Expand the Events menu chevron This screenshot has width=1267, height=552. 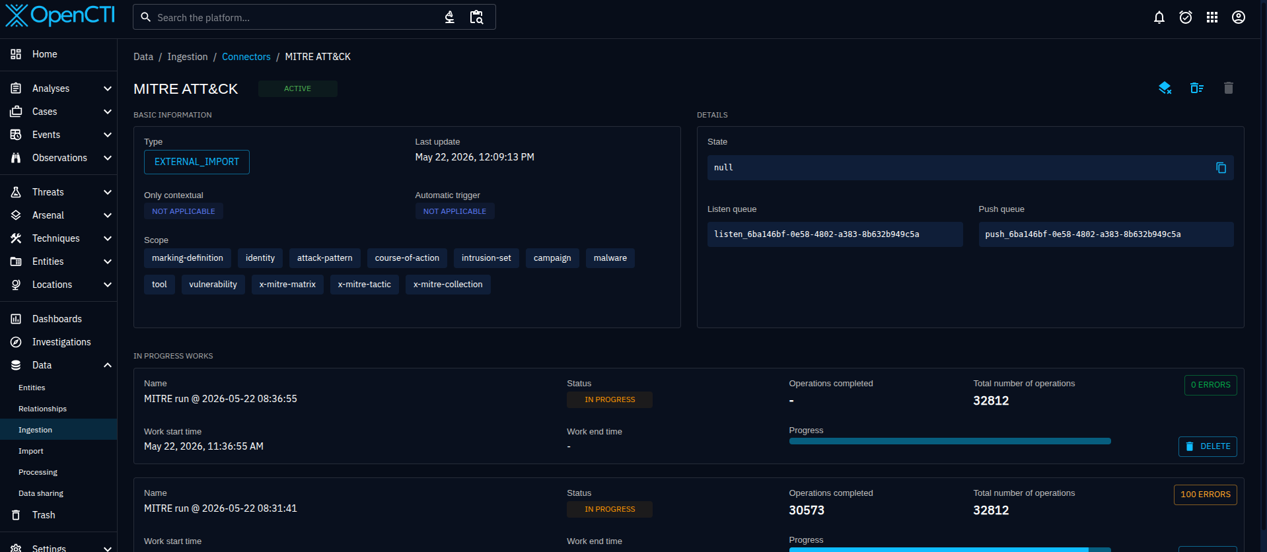(x=108, y=135)
